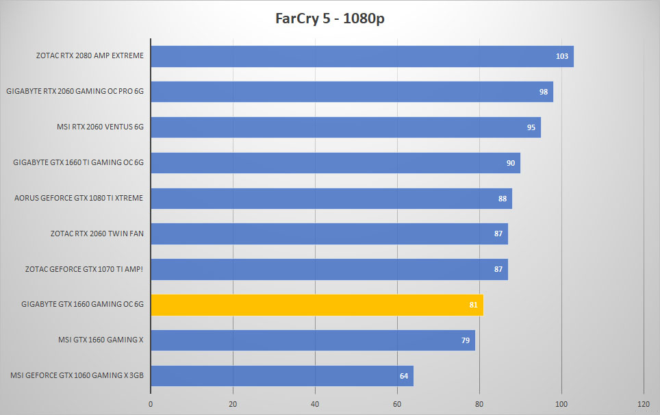
Task: Click the data value 90
Action: [x=511, y=163]
